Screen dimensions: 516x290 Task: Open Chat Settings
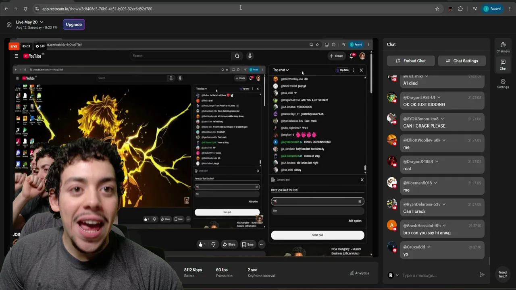pos(462,61)
